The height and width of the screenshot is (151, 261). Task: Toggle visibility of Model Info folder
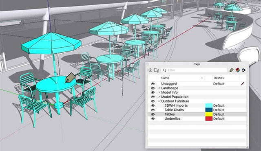153,92
